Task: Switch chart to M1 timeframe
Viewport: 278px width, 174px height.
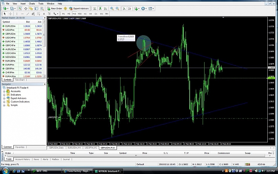Action: [x=63, y=14]
